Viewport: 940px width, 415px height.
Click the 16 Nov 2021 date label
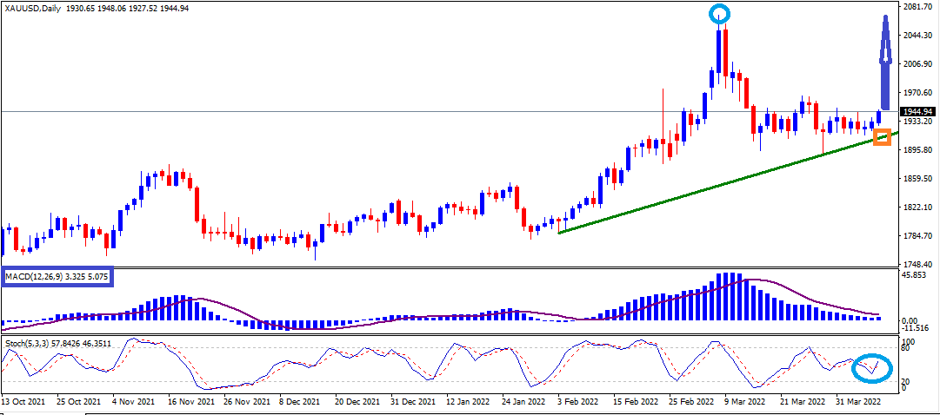coord(184,403)
